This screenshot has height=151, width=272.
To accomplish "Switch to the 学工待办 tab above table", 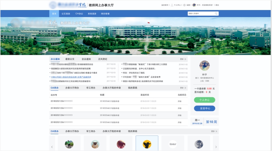I will 91,88.
